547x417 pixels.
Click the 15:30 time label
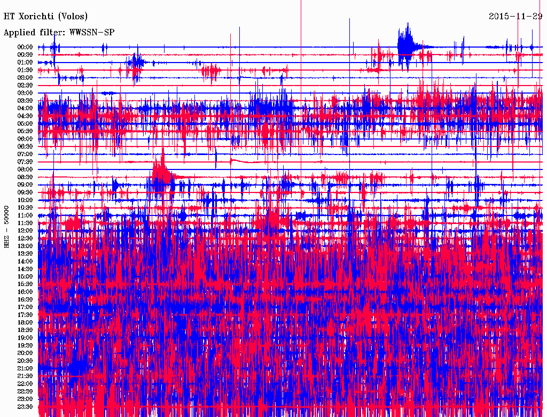[x=25, y=284]
